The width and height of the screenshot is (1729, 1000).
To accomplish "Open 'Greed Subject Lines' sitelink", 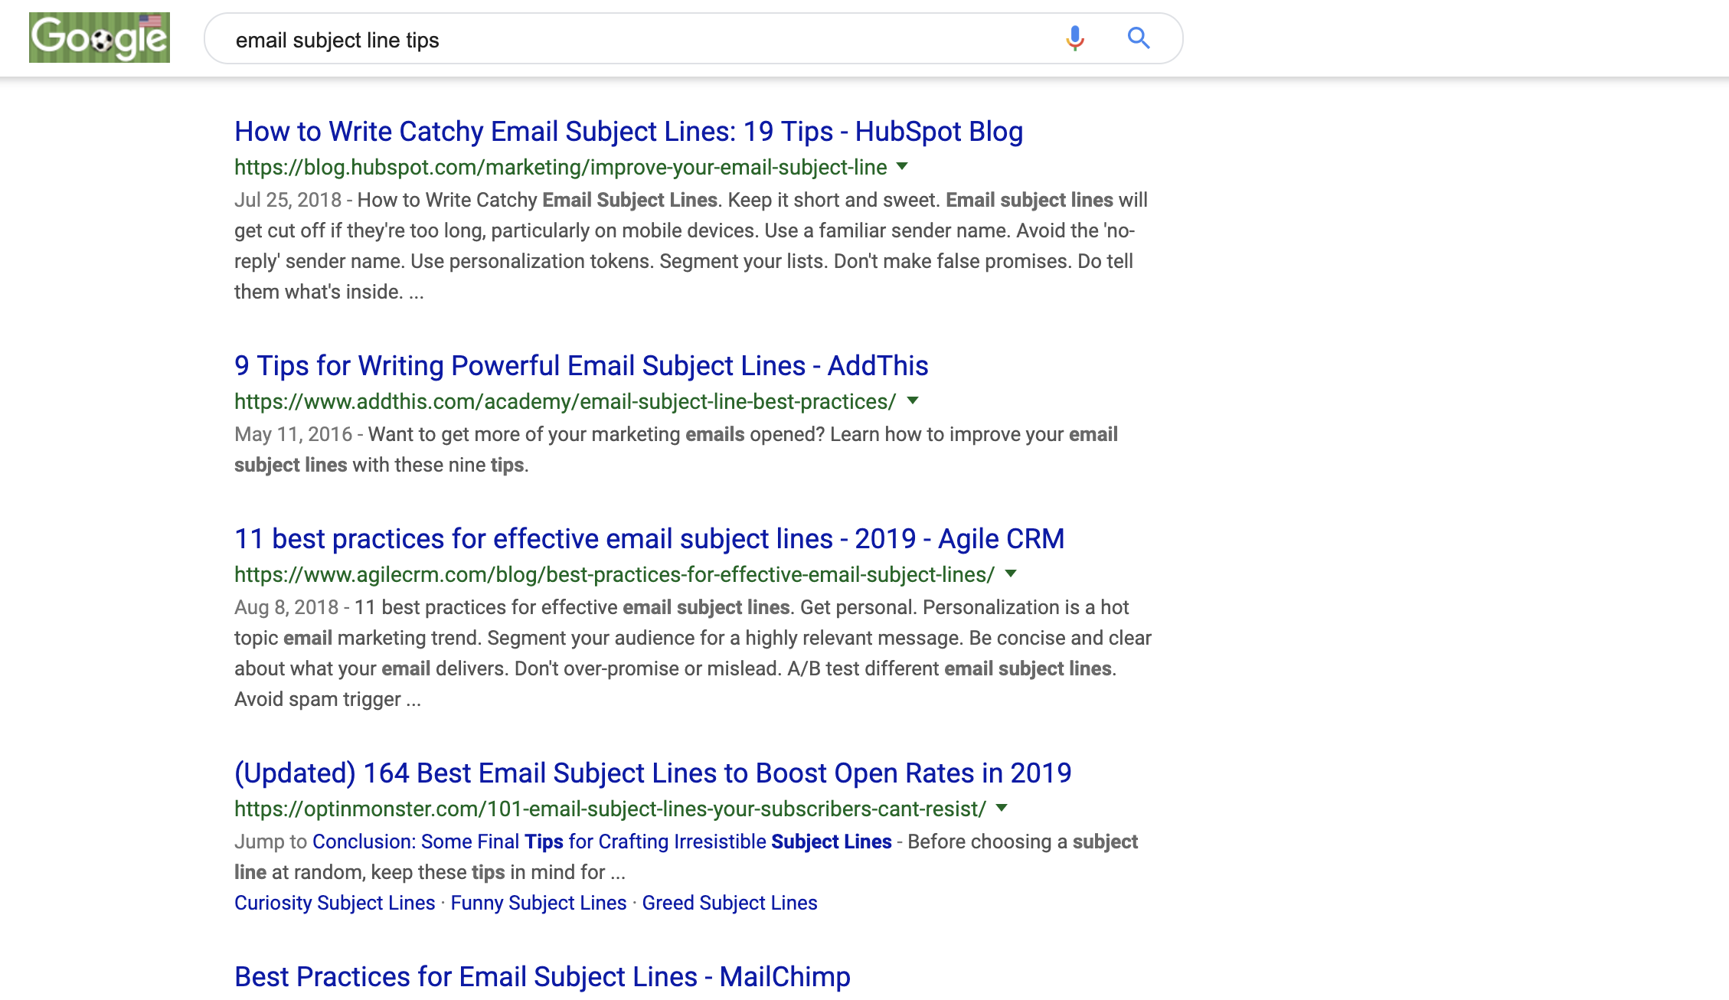I will click(730, 903).
